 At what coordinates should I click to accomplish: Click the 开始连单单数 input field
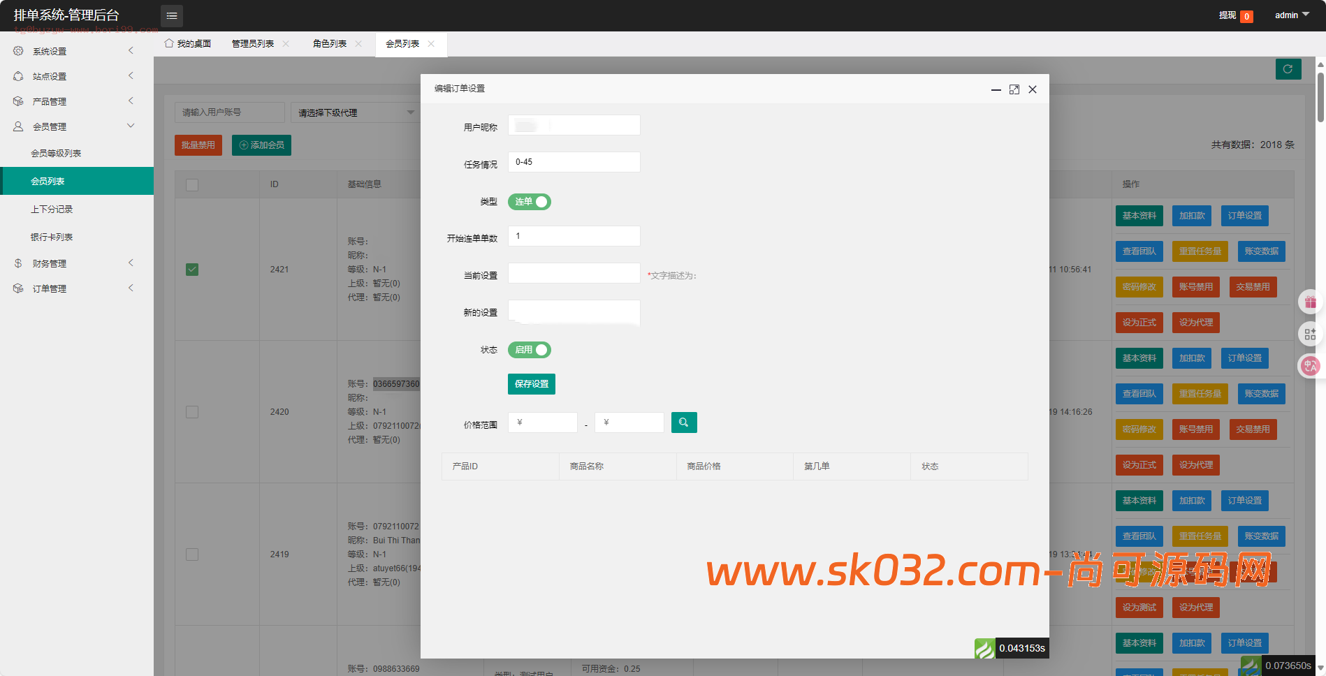(x=574, y=236)
